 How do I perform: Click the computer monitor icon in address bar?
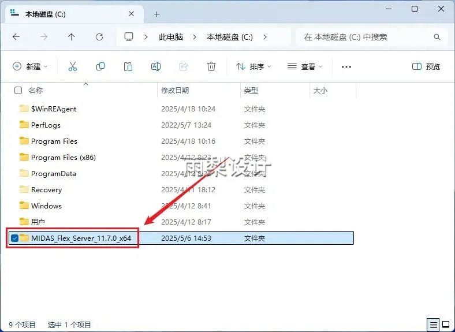point(129,37)
